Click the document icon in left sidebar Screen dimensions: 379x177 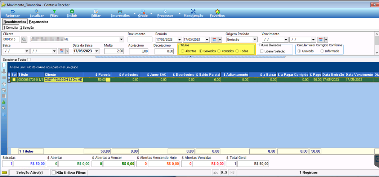(4, 65)
